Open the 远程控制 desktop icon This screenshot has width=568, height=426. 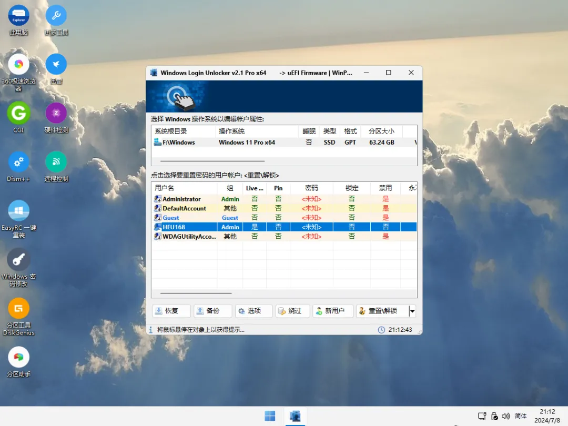56,167
